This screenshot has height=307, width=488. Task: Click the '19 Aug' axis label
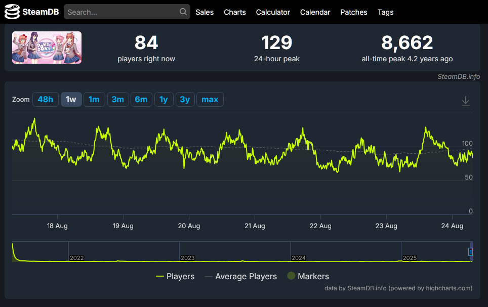pos(123,226)
